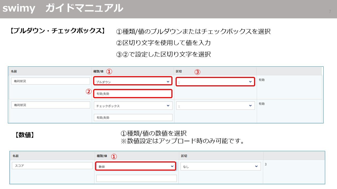
Task: Open the なし separator dropdown
Action: pos(220,166)
